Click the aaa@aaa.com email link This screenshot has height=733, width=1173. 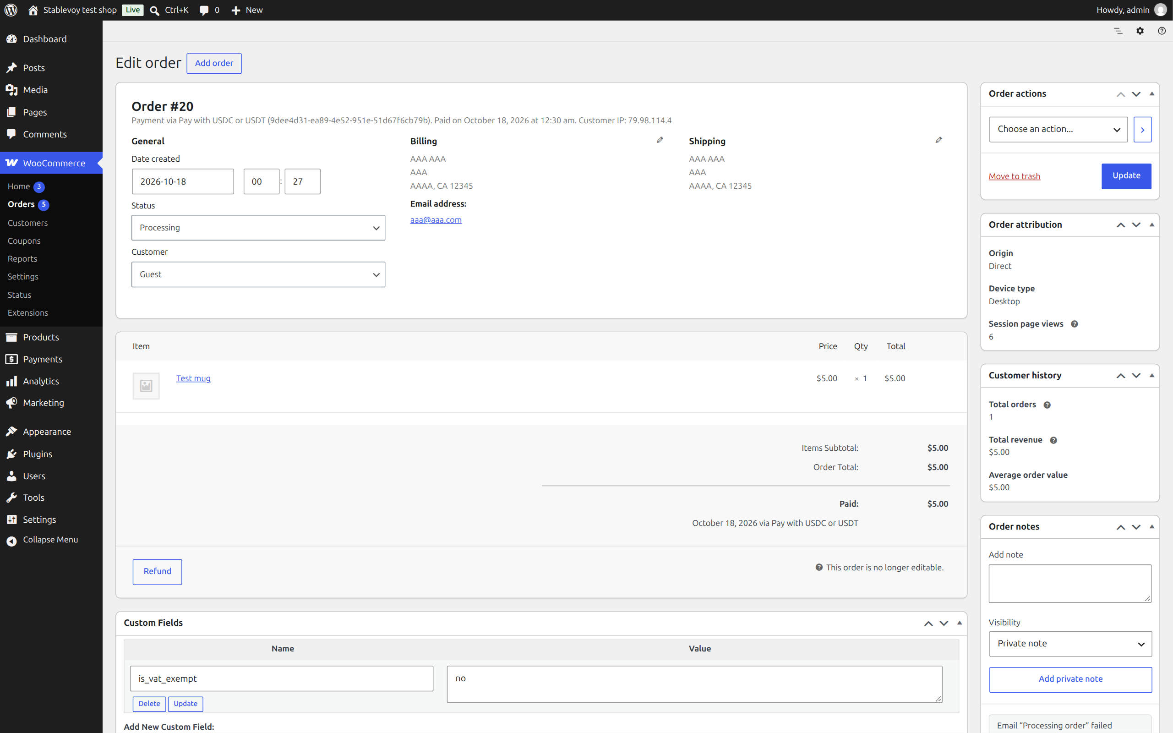click(x=436, y=220)
